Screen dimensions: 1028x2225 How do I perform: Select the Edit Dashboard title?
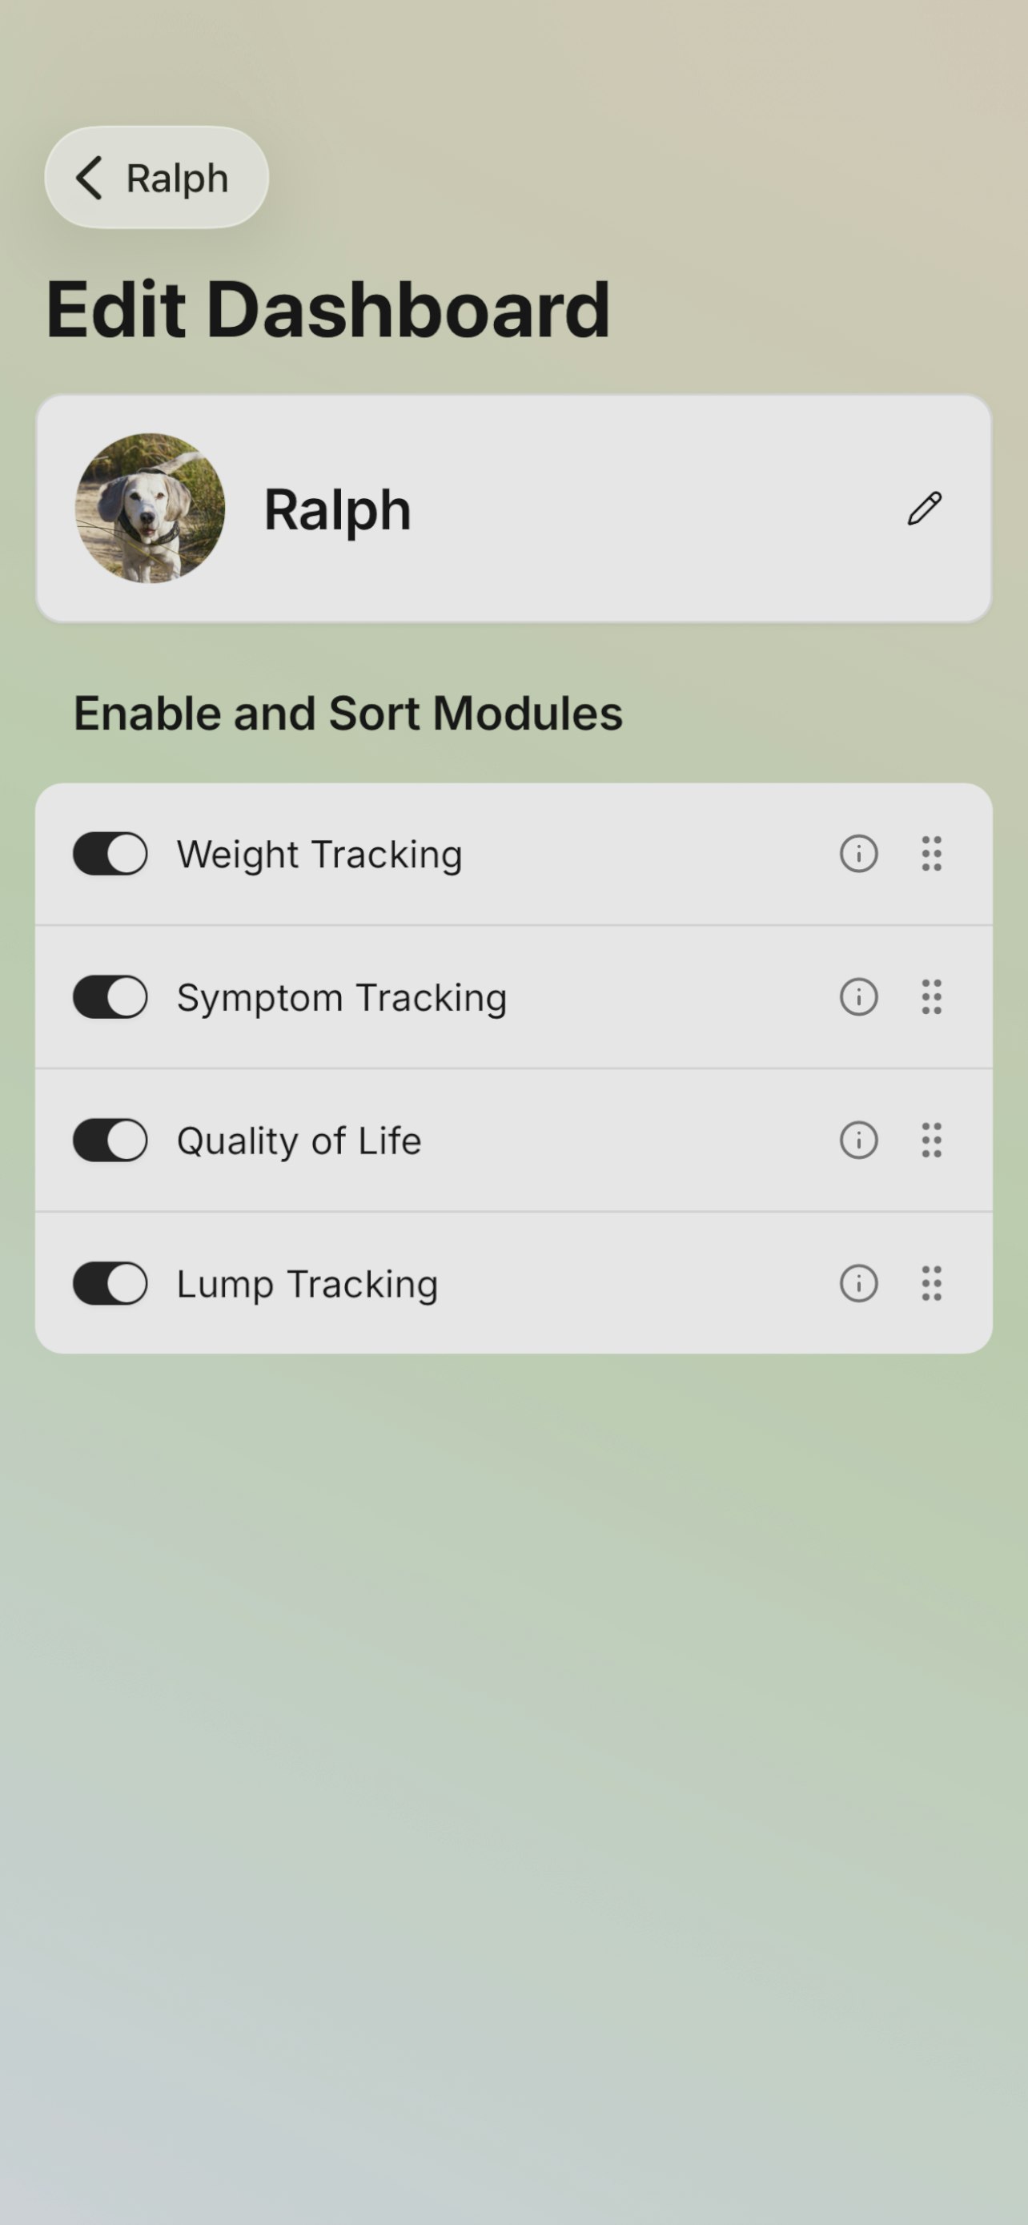click(x=328, y=307)
